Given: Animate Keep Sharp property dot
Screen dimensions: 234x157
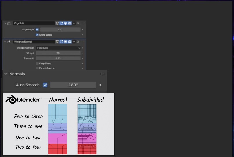Looking at the screenshot, I should (83, 64).
